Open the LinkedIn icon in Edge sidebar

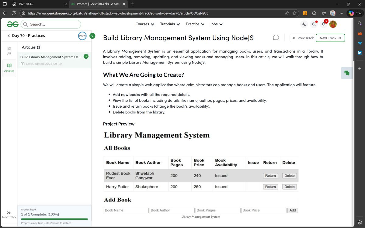click(360, 53)
